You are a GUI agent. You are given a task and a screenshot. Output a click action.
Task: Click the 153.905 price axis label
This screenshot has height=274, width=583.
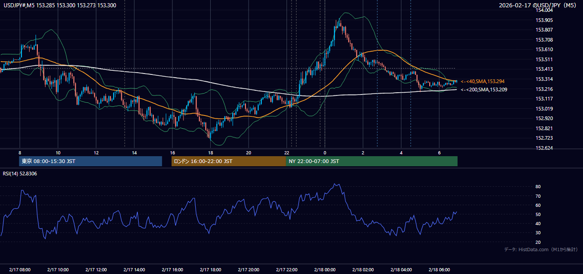coord(544,20)
